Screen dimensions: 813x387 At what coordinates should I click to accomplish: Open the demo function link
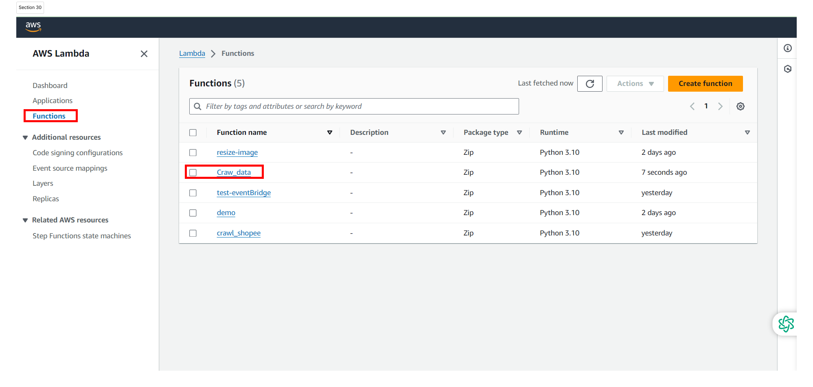(x=226, y=213)
